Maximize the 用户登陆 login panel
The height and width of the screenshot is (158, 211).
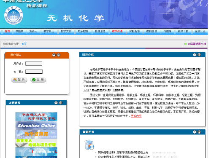(58, 55)
